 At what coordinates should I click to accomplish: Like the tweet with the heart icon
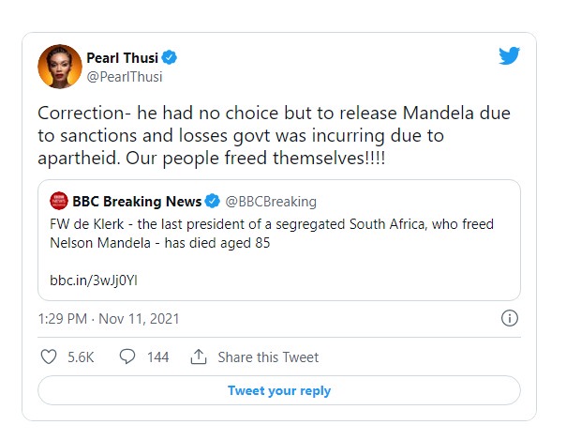49,357
